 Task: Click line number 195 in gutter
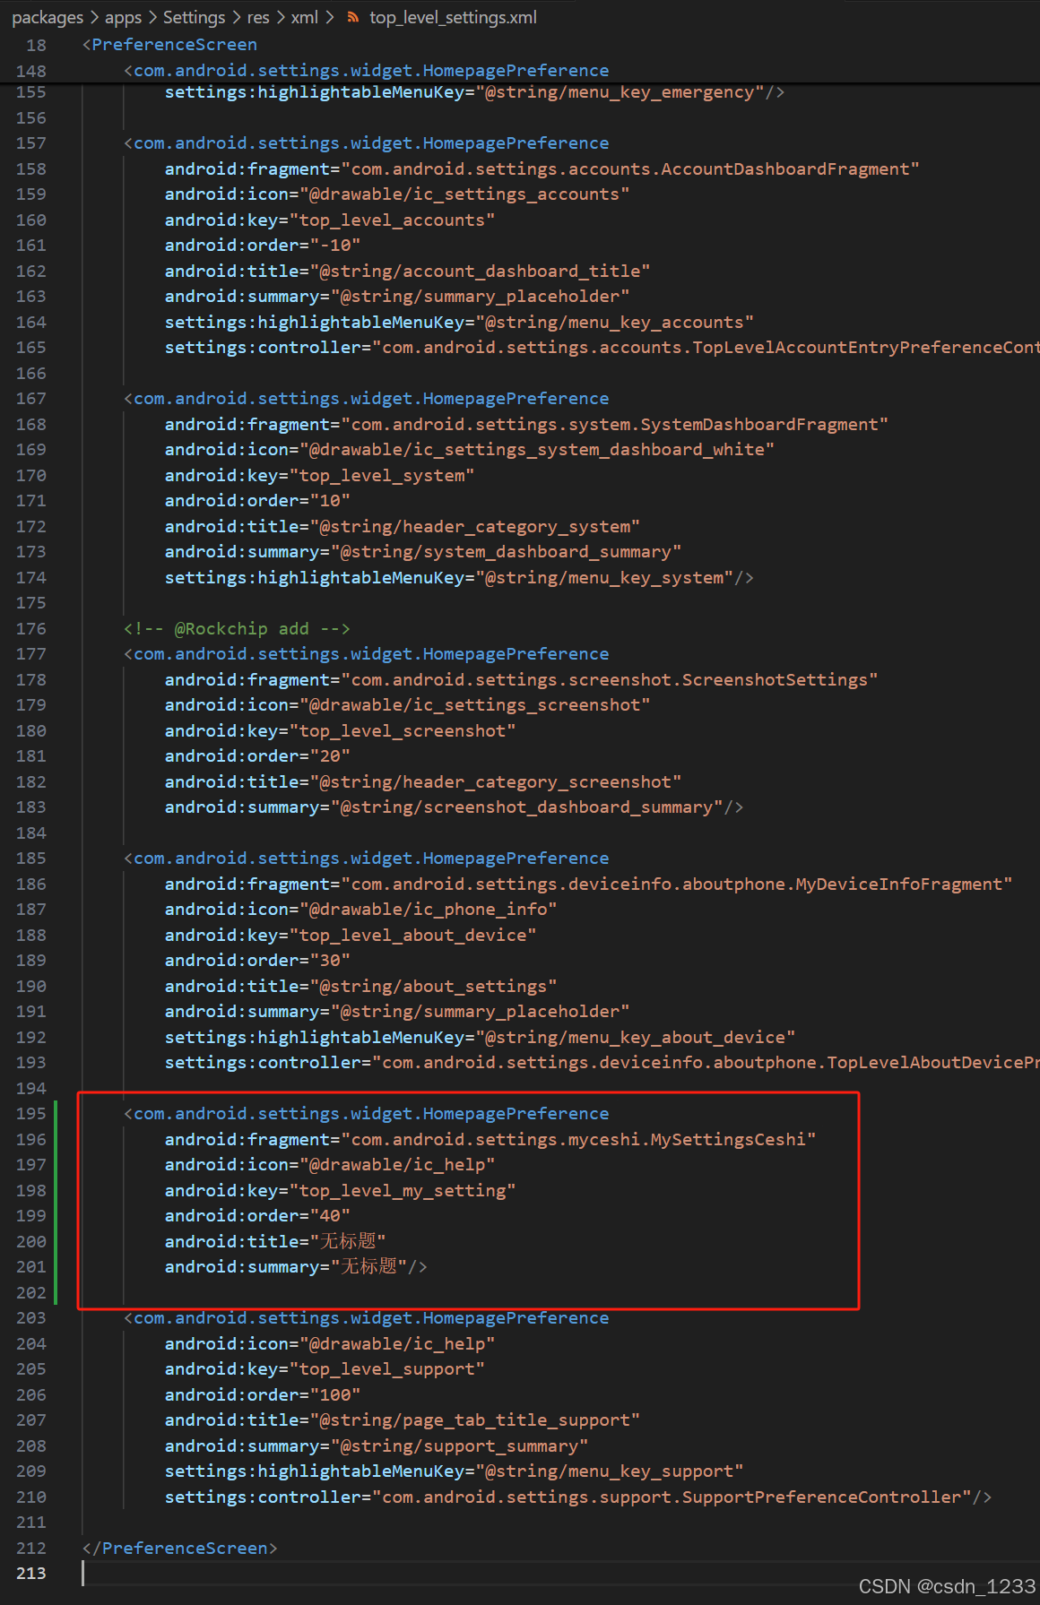(31, 1114)
